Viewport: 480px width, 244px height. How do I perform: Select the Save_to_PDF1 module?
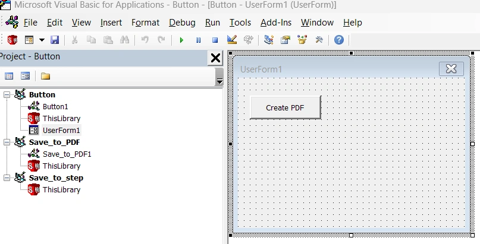tap(67, 154)
